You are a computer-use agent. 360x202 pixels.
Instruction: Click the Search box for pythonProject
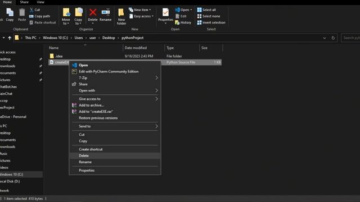[350, 38]
